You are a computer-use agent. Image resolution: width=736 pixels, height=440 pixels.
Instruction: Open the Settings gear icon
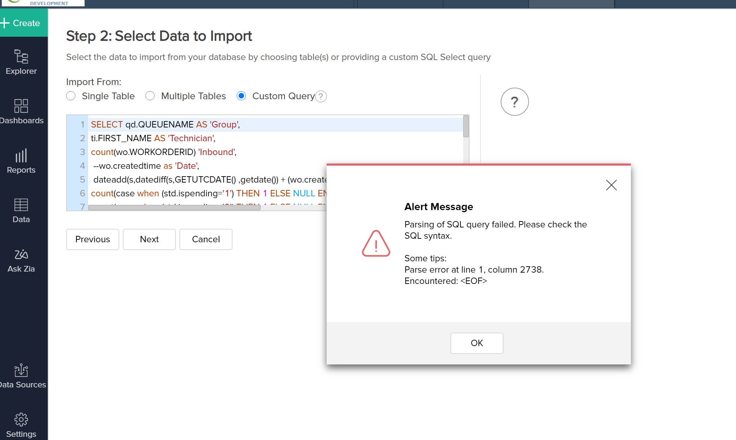21,425
